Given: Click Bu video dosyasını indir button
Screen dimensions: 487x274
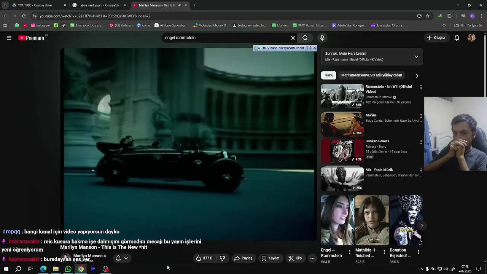Looking at the screenshot, I should coord(280,48).
